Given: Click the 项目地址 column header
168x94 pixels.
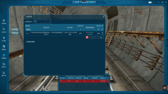Looking at the screenshot, I should pos(70,28).
